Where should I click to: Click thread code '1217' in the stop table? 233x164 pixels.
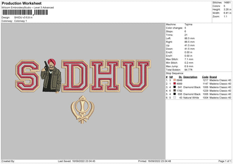[205, 80]
